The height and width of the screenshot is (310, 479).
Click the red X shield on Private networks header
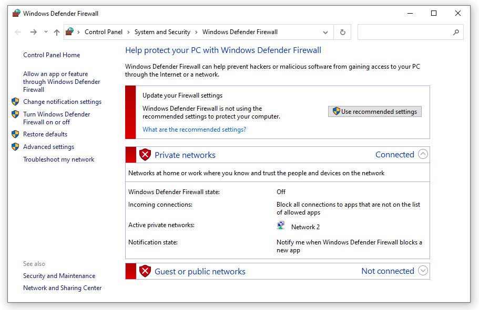click(145, 154)
